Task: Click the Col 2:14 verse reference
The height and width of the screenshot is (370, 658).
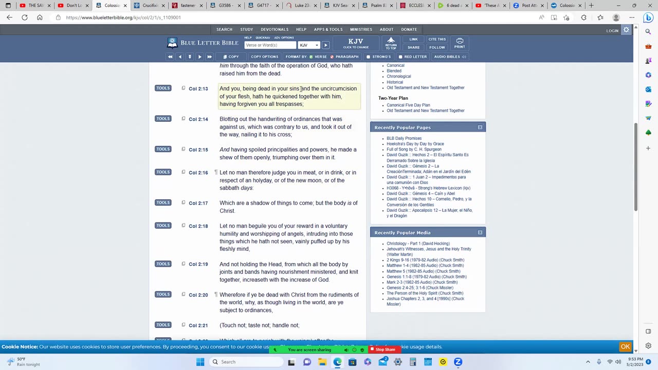Action: click(x=198, y=119)
